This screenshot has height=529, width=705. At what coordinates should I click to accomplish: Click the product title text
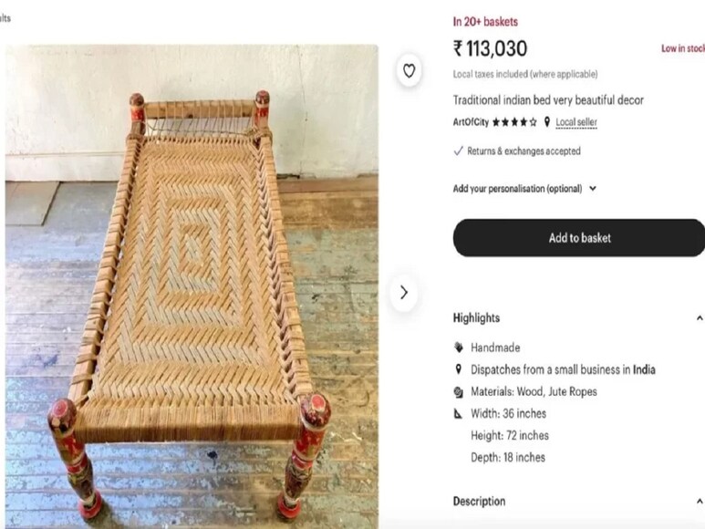point(548,100)
